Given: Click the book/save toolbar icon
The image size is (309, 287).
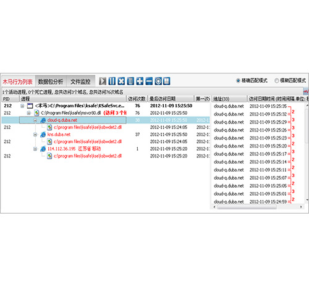Looking at the screenshot, I should click(x=167, y=81).
